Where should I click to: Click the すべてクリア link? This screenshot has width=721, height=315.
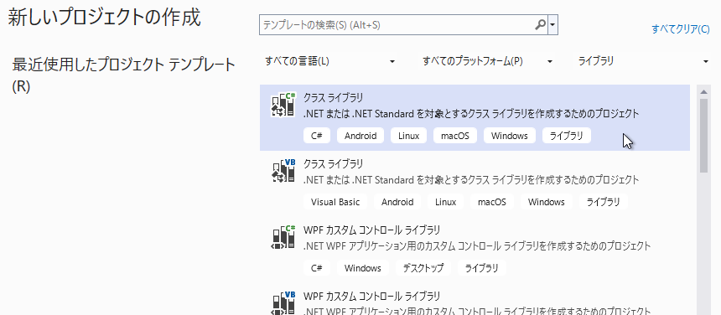coord(681,29)
